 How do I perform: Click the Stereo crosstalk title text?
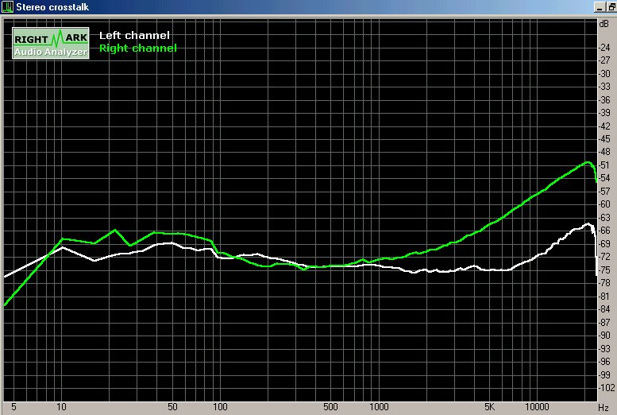pyautogui.click(x=52, y=6)
